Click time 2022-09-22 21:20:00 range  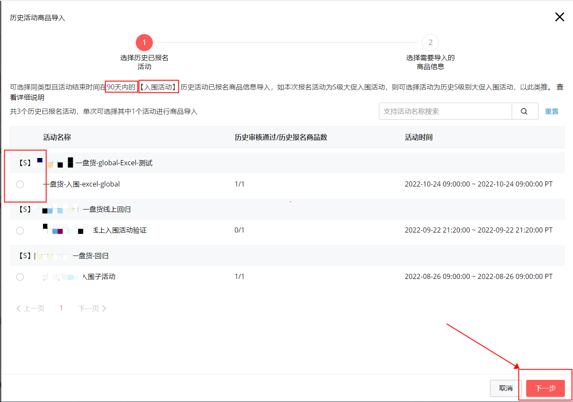pyautogui.click(x=478, y=230)
